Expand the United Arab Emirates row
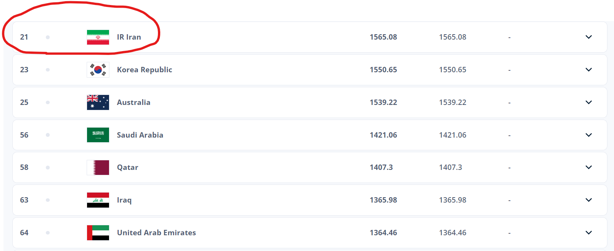614x251 pixels. 589,233
